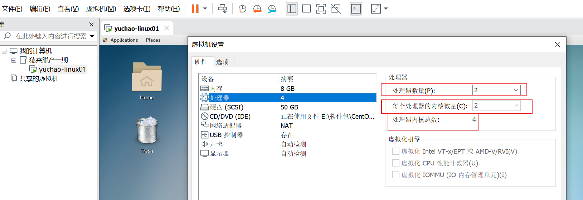583x200 pixels.
Task: Take a snapshot with the clock-plus icon
Action: click(242, 9)
